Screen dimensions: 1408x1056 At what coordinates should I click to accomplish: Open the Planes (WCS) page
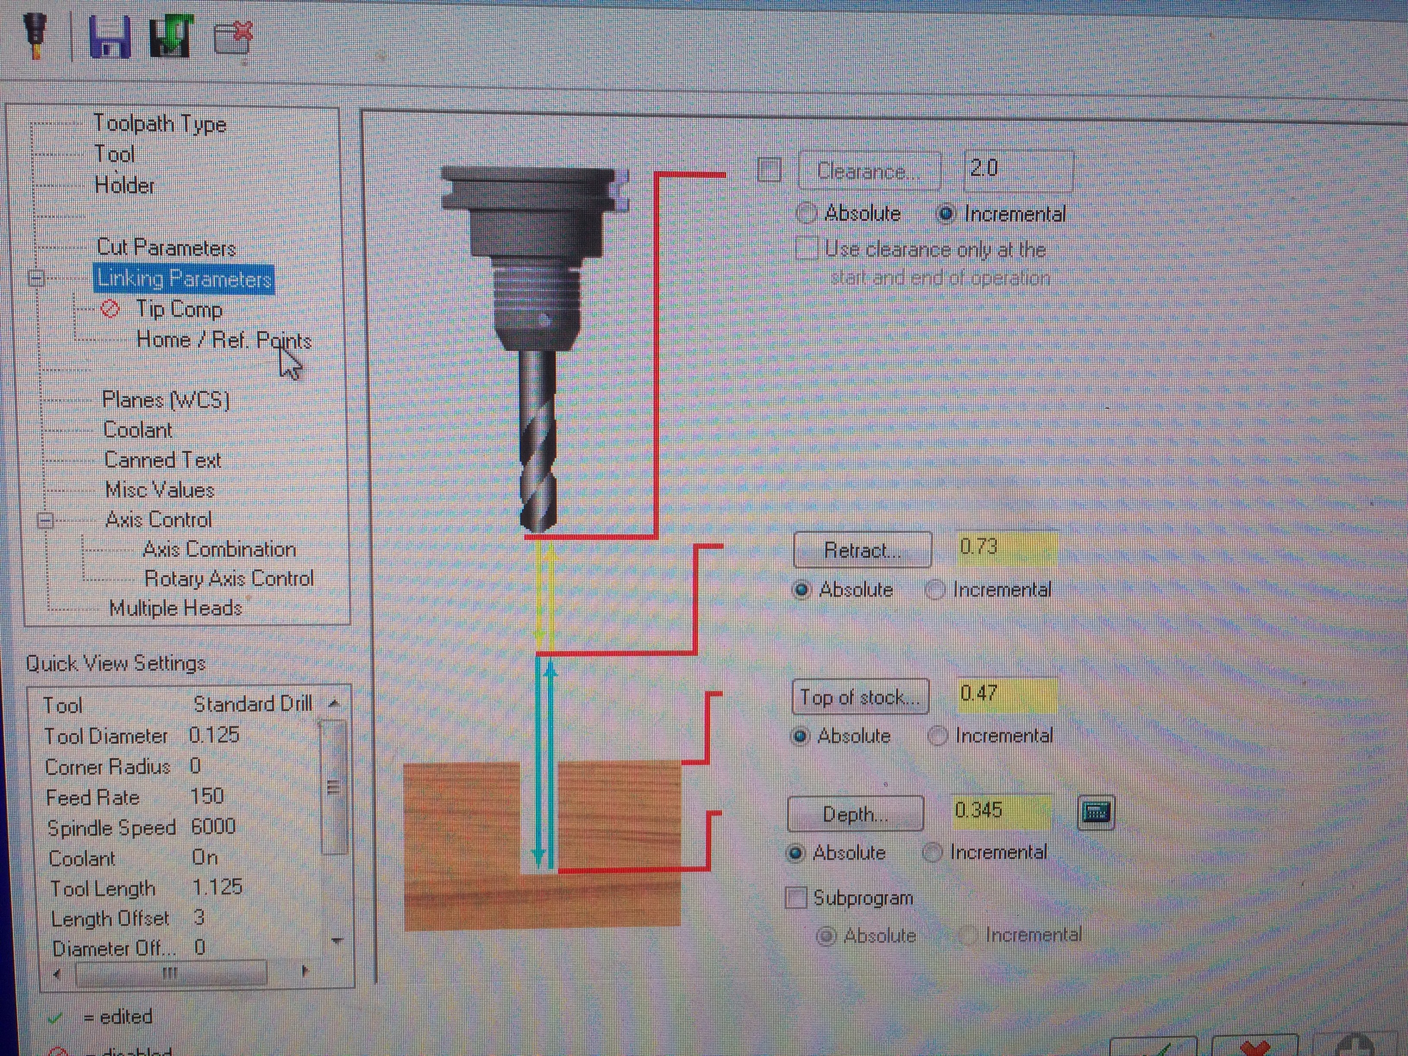[166, 400]
